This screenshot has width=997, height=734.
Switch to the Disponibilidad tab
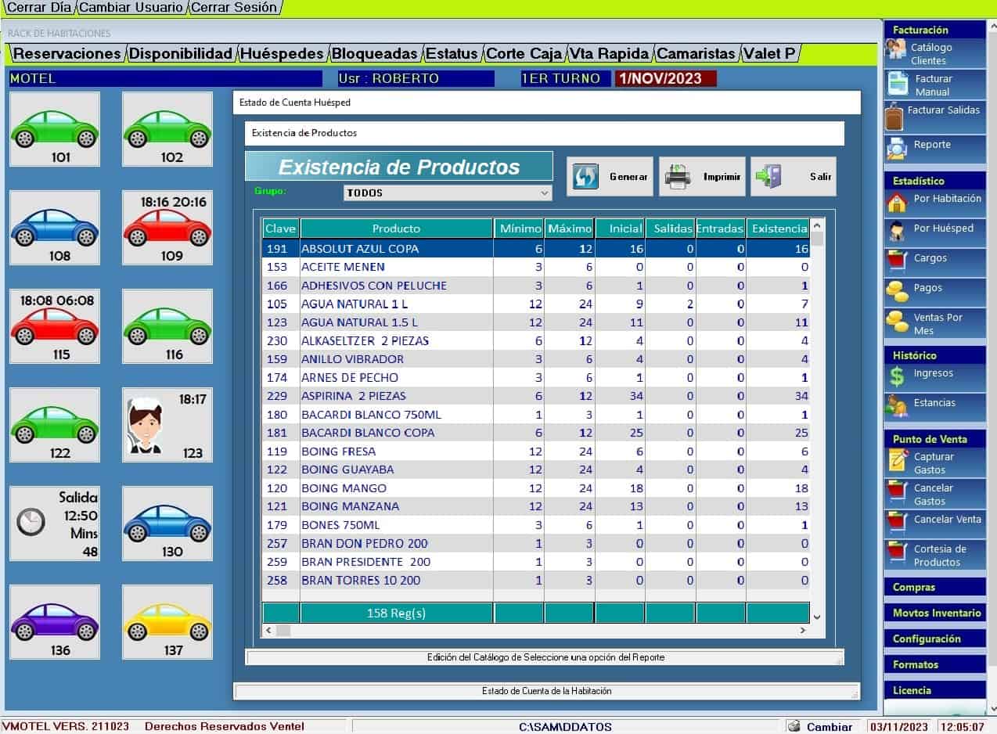tap(181, 54)
